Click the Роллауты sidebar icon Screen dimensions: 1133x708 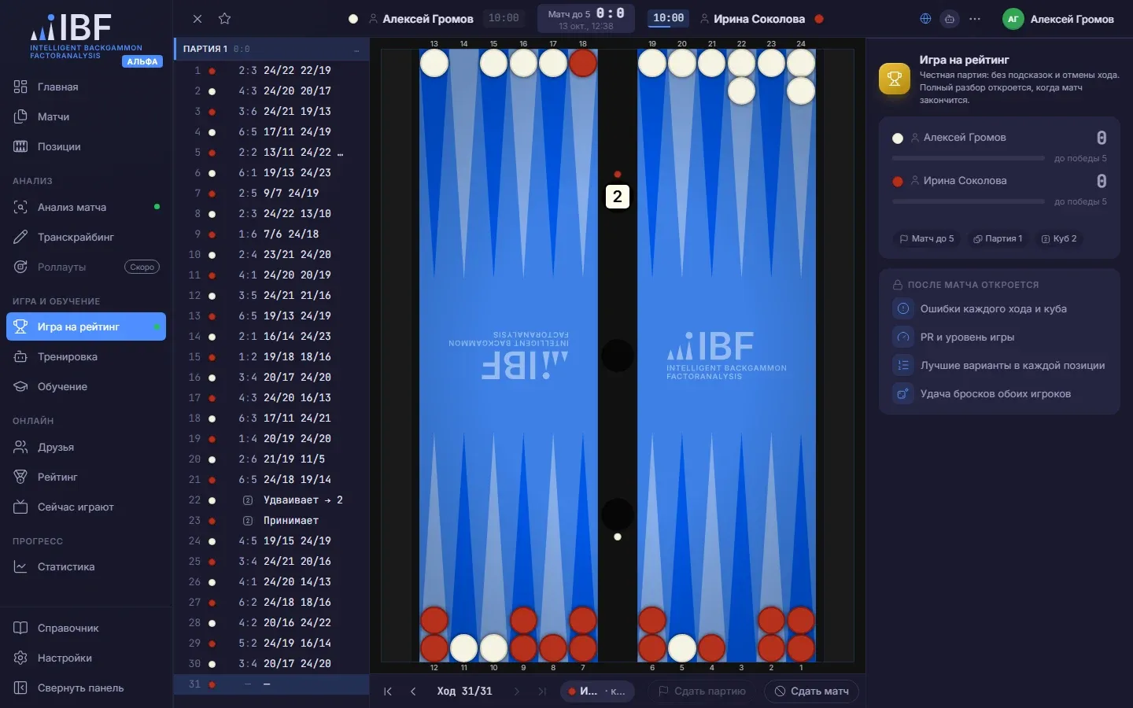pos(20,267)
